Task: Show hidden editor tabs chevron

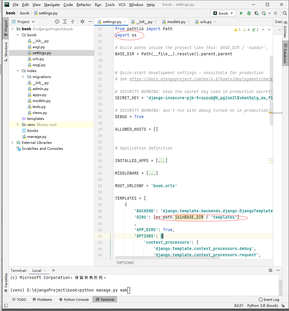Action: coord(279,30)
